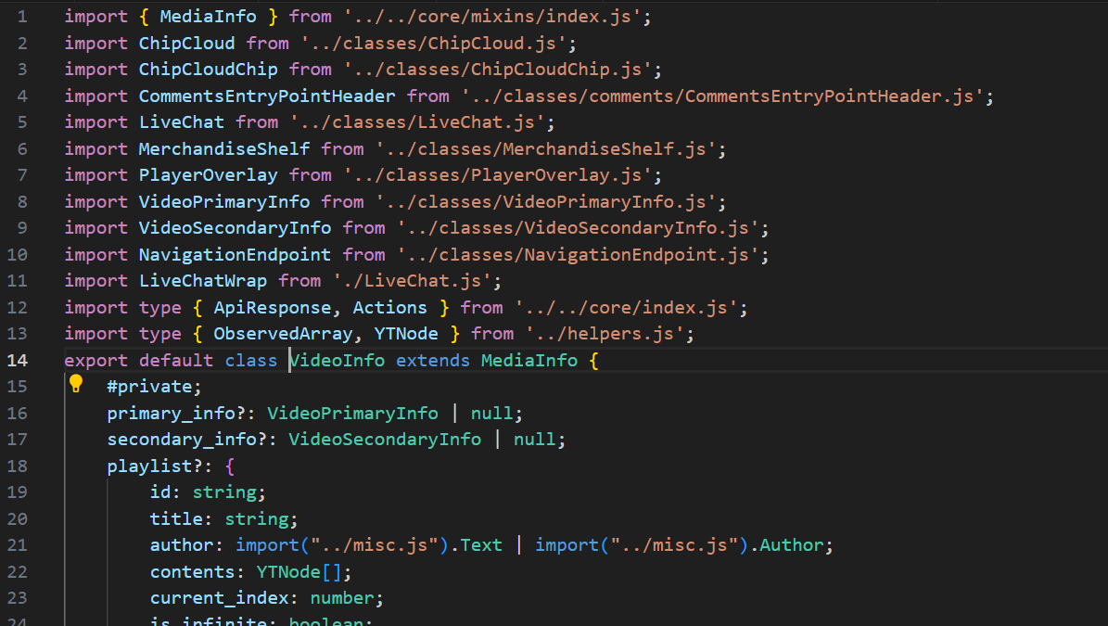Click the yellow lightbulb code action icon
1108x626 pixels.
click(x=76, y=384)
